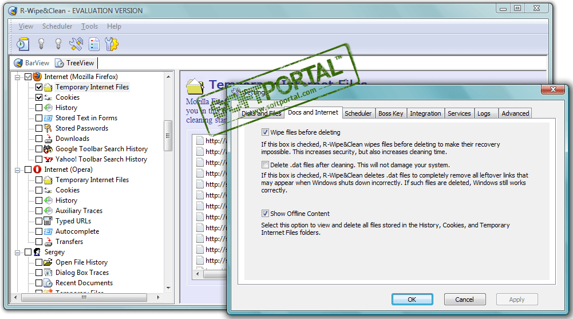Click the Auxiliary Traces icon

(48, 211)
